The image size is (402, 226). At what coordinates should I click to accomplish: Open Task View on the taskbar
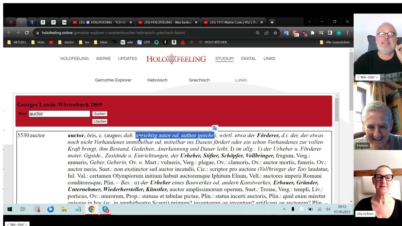tap(23, 209)
